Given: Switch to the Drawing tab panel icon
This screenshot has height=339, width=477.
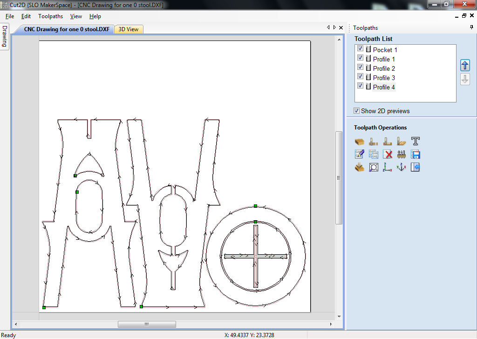Looking at the screenshot, I should 415,167.
